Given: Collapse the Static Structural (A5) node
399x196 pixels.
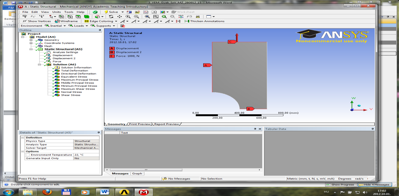Looking at the screenshot, I should [31, 49].
